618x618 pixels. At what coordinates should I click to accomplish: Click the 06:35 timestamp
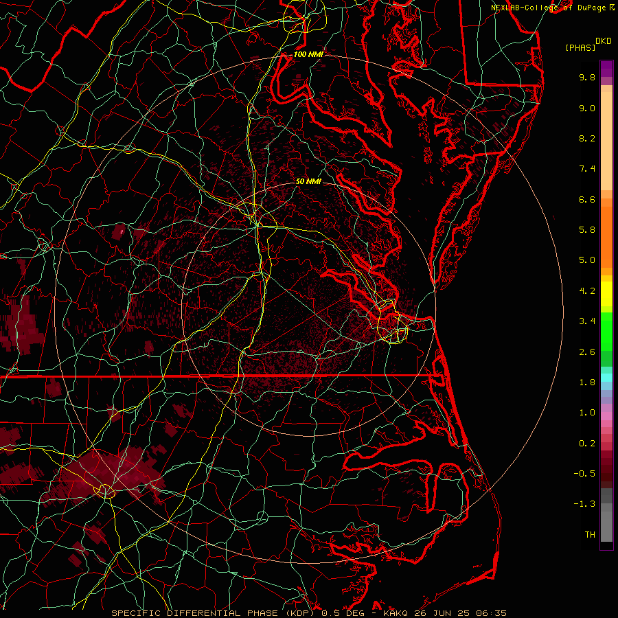pyautogui.click(x=491, y=613)
